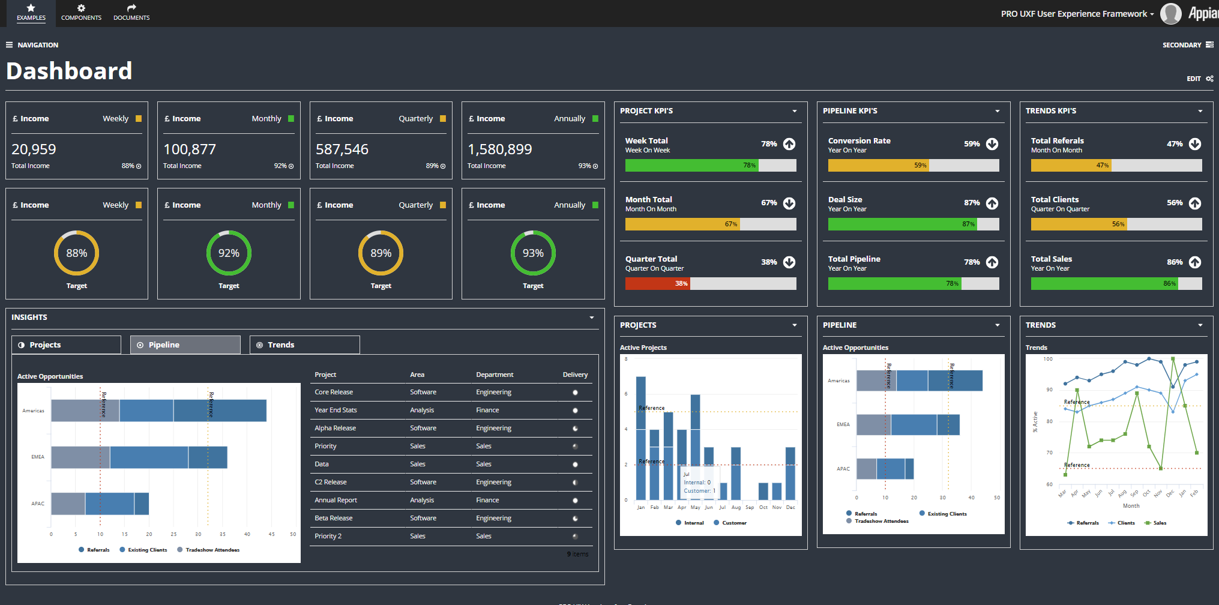Click the target icon next to 88% Total Income

point(138,166)
